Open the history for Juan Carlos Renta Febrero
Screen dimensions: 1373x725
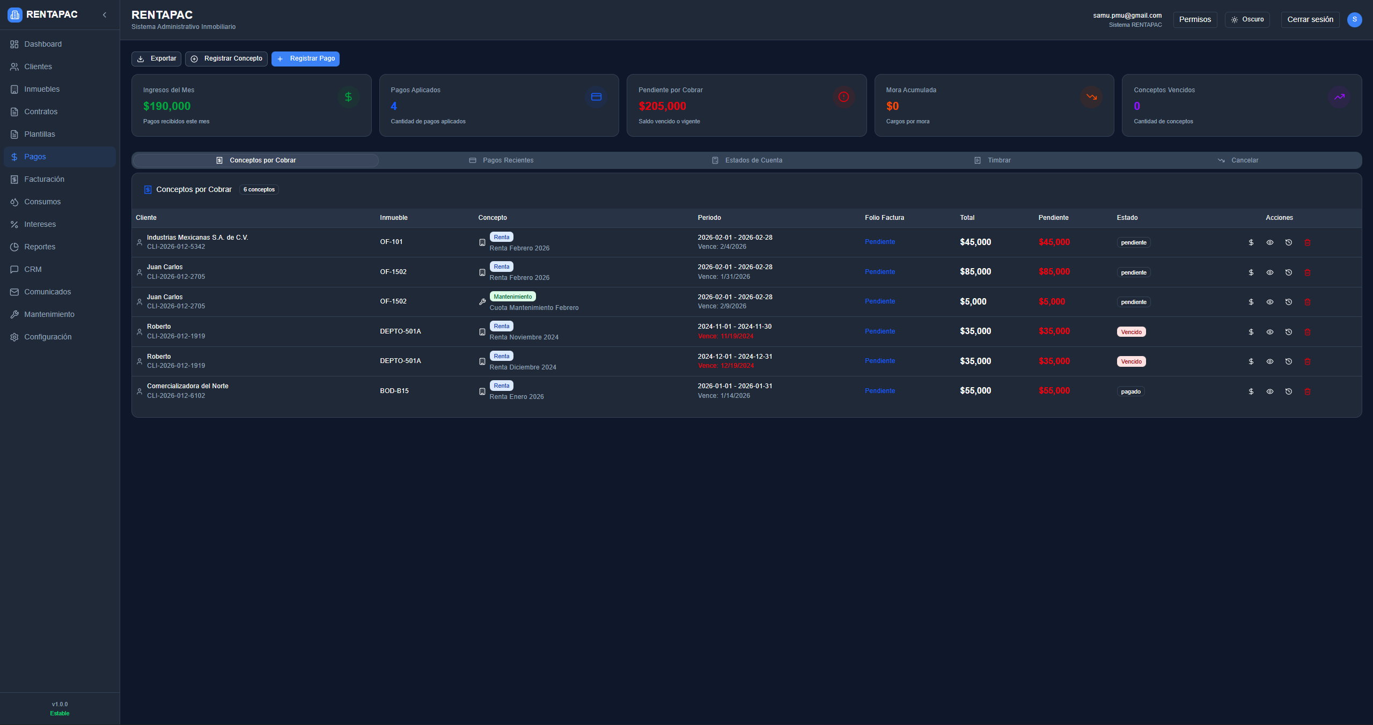click(x=1288, y=272)
